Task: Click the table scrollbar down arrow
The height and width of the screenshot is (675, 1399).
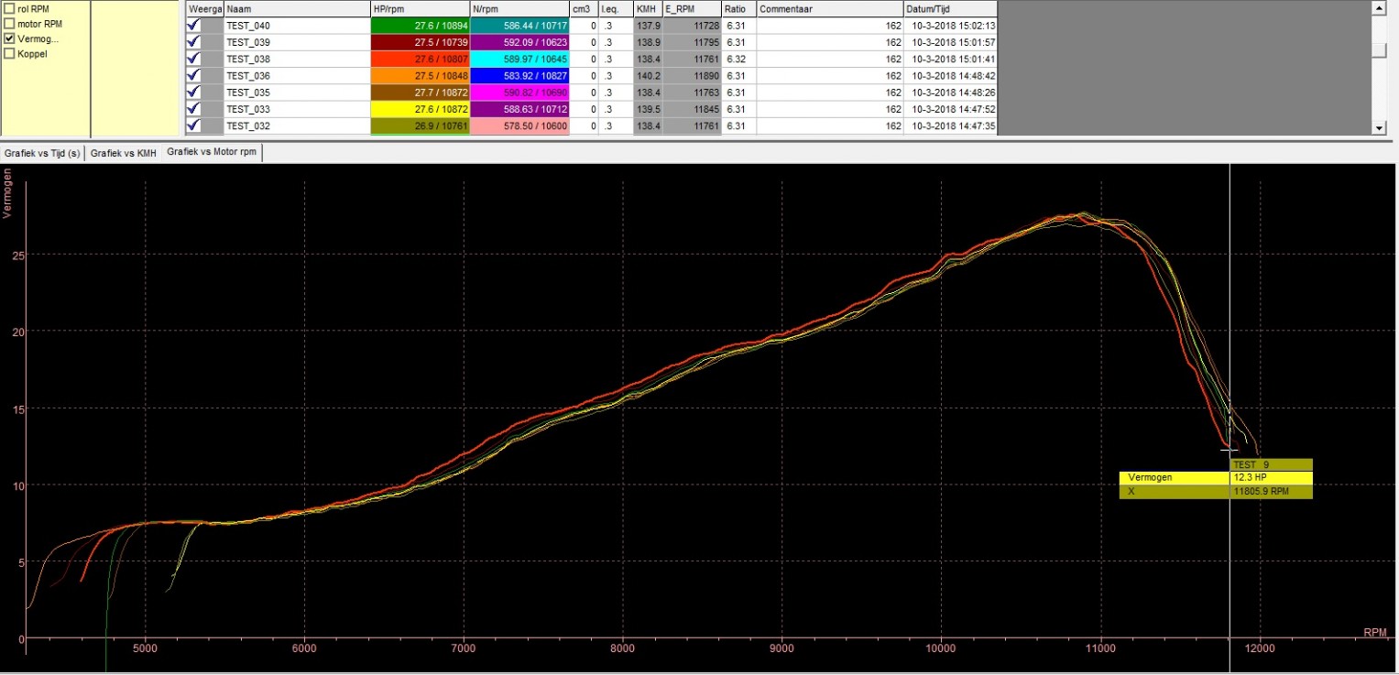Action: [x=1379, y=128]
